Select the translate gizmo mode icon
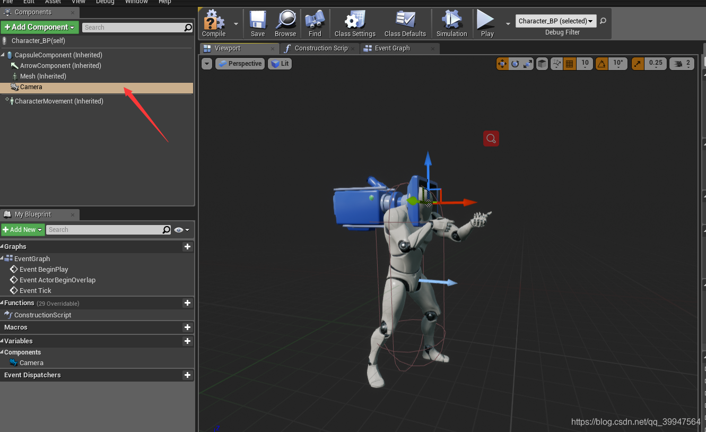Viewport: 706px width, 432px height. pyautogui.click(x=502, y=64)
